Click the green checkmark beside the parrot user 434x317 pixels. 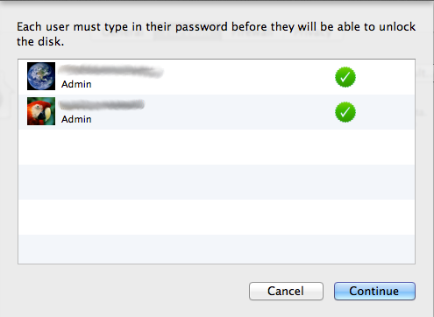click(345, 112)
